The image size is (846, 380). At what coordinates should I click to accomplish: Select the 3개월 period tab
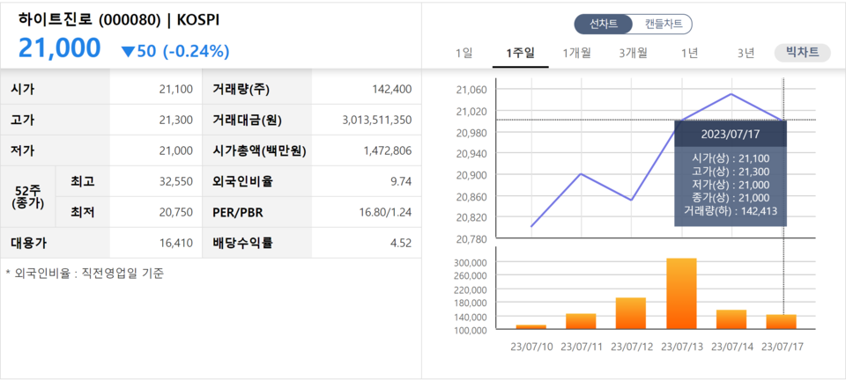pyautogui.click(x=633, y=53)
